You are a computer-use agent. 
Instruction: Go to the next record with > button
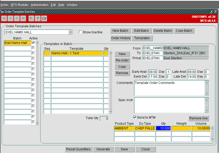17,19
